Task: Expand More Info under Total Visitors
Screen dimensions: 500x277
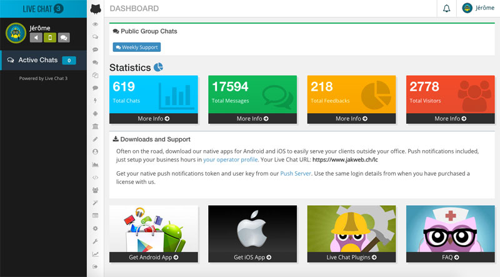Action: [450, 118]
